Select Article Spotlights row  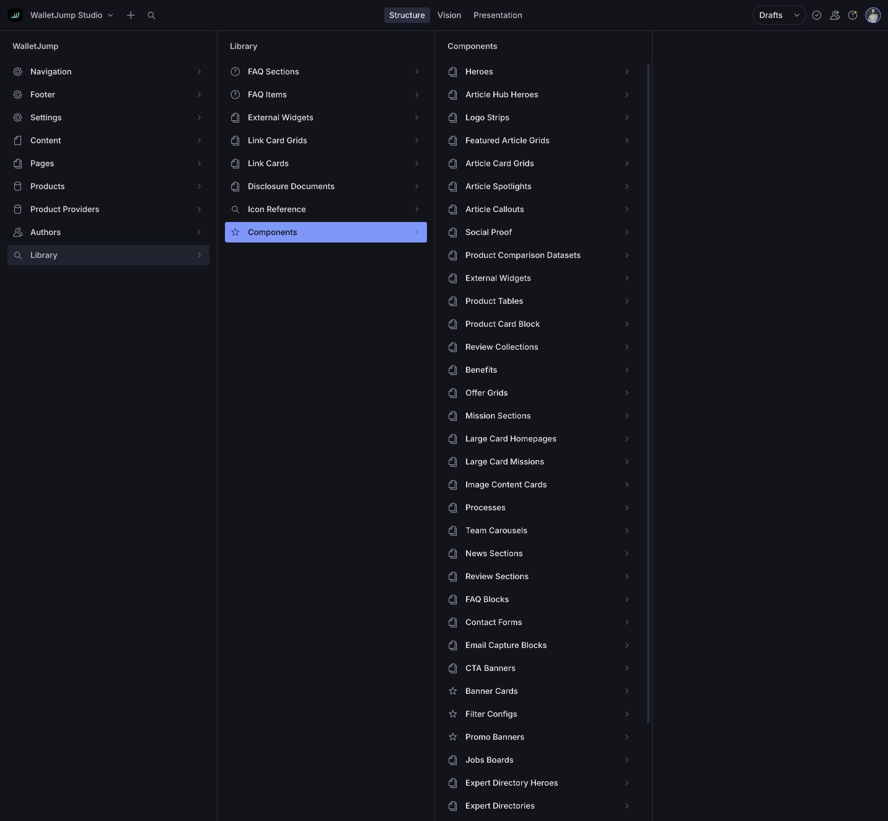(540, 186)
